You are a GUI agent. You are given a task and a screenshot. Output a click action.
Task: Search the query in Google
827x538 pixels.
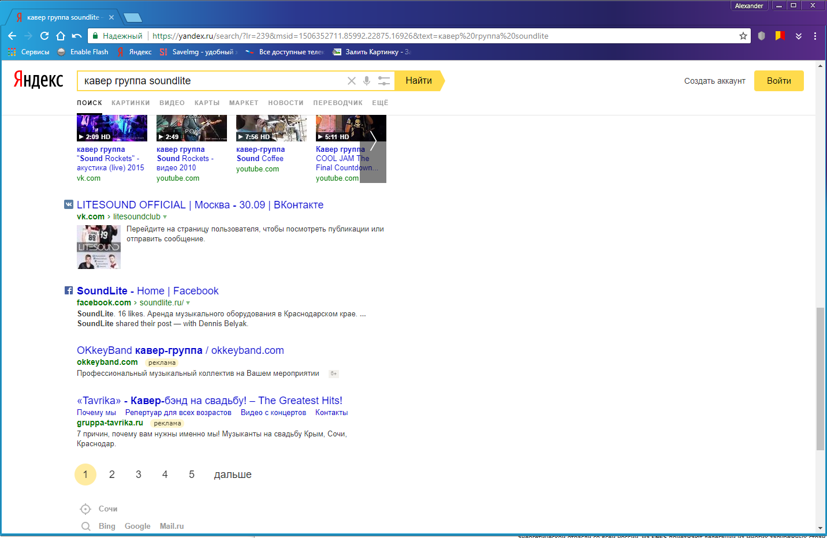pos(137,526)
